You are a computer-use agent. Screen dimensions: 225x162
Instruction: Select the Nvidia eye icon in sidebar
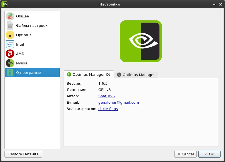[x=10, y=63]
